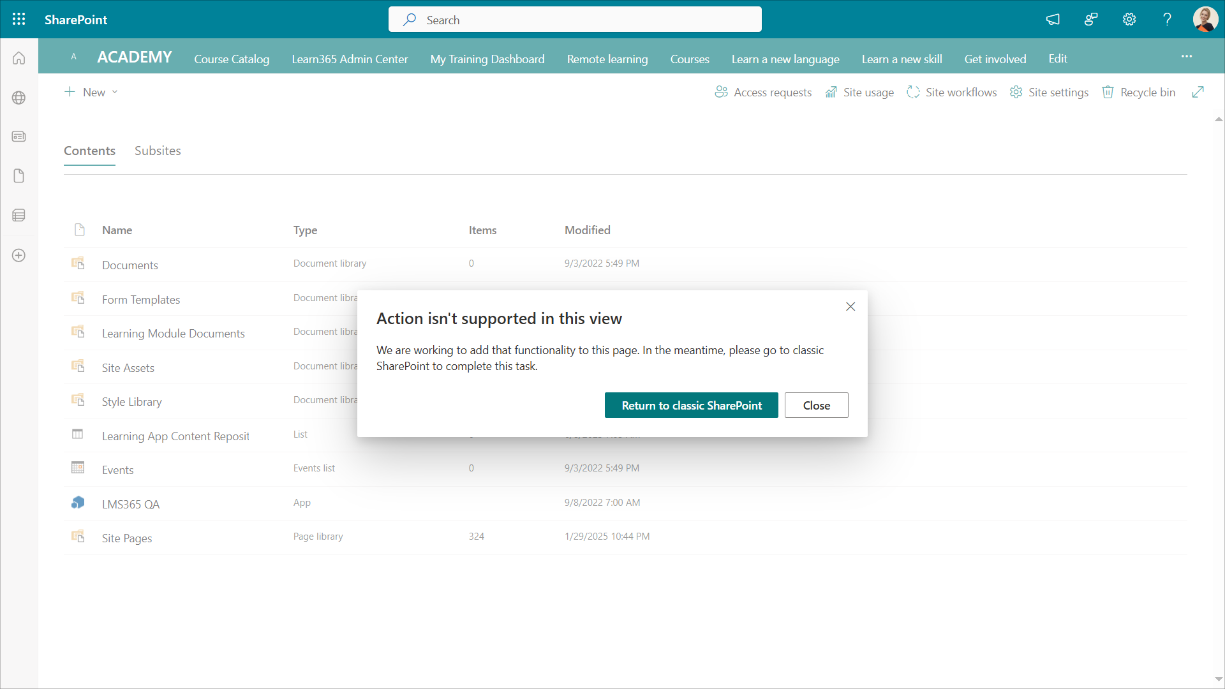Open the user profile picture menu
Viewport: 1225px width, 689px height.
(x=1205, y=19)
